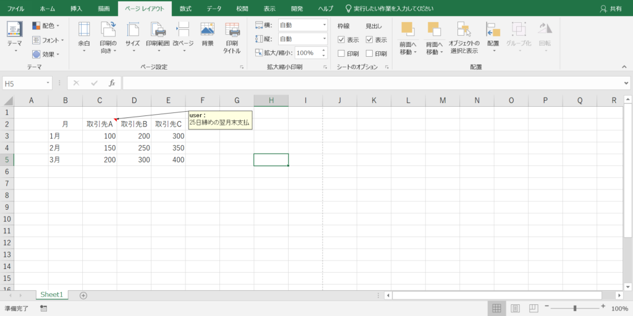633x316 pixels.
Task: Click the zoom in plus button
Action: click(x=603, y=307)
